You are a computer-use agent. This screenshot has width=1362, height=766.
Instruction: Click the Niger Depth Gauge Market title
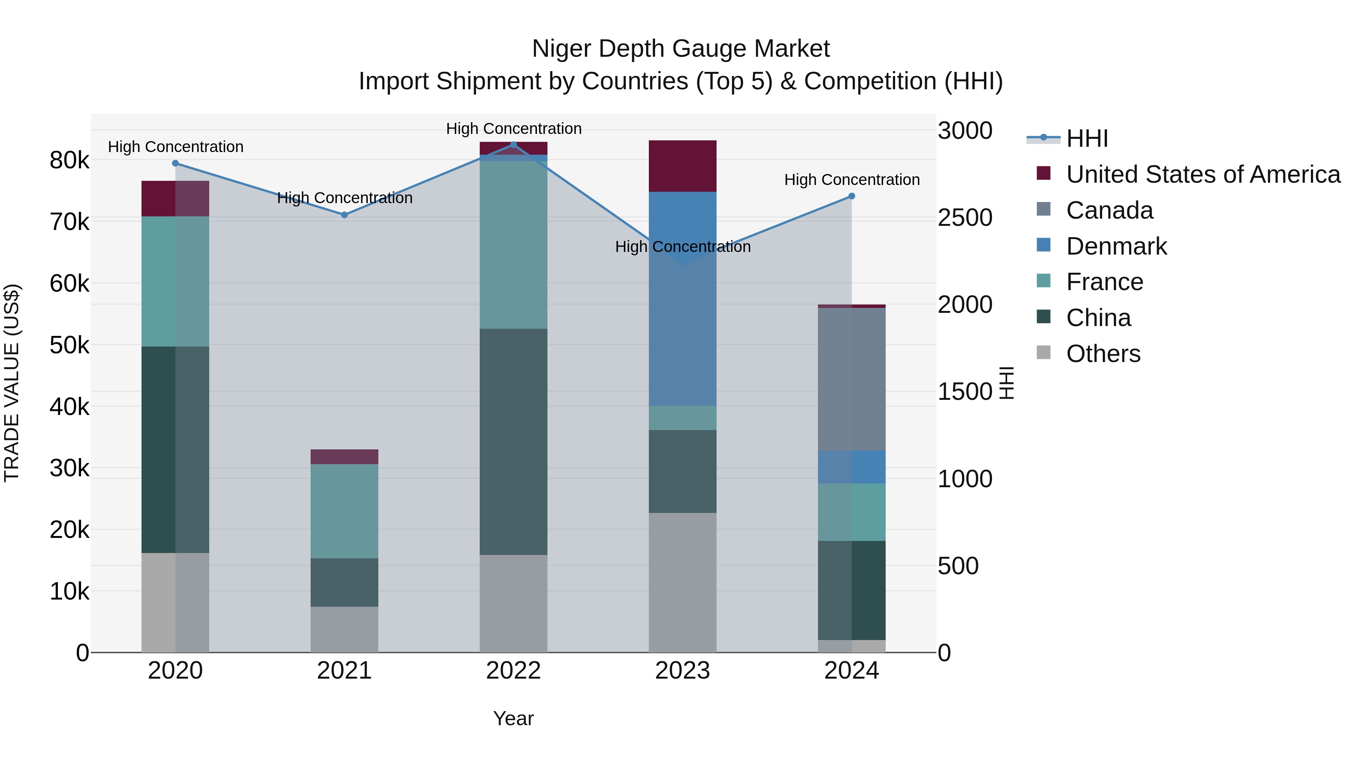(x=681, y=49)
